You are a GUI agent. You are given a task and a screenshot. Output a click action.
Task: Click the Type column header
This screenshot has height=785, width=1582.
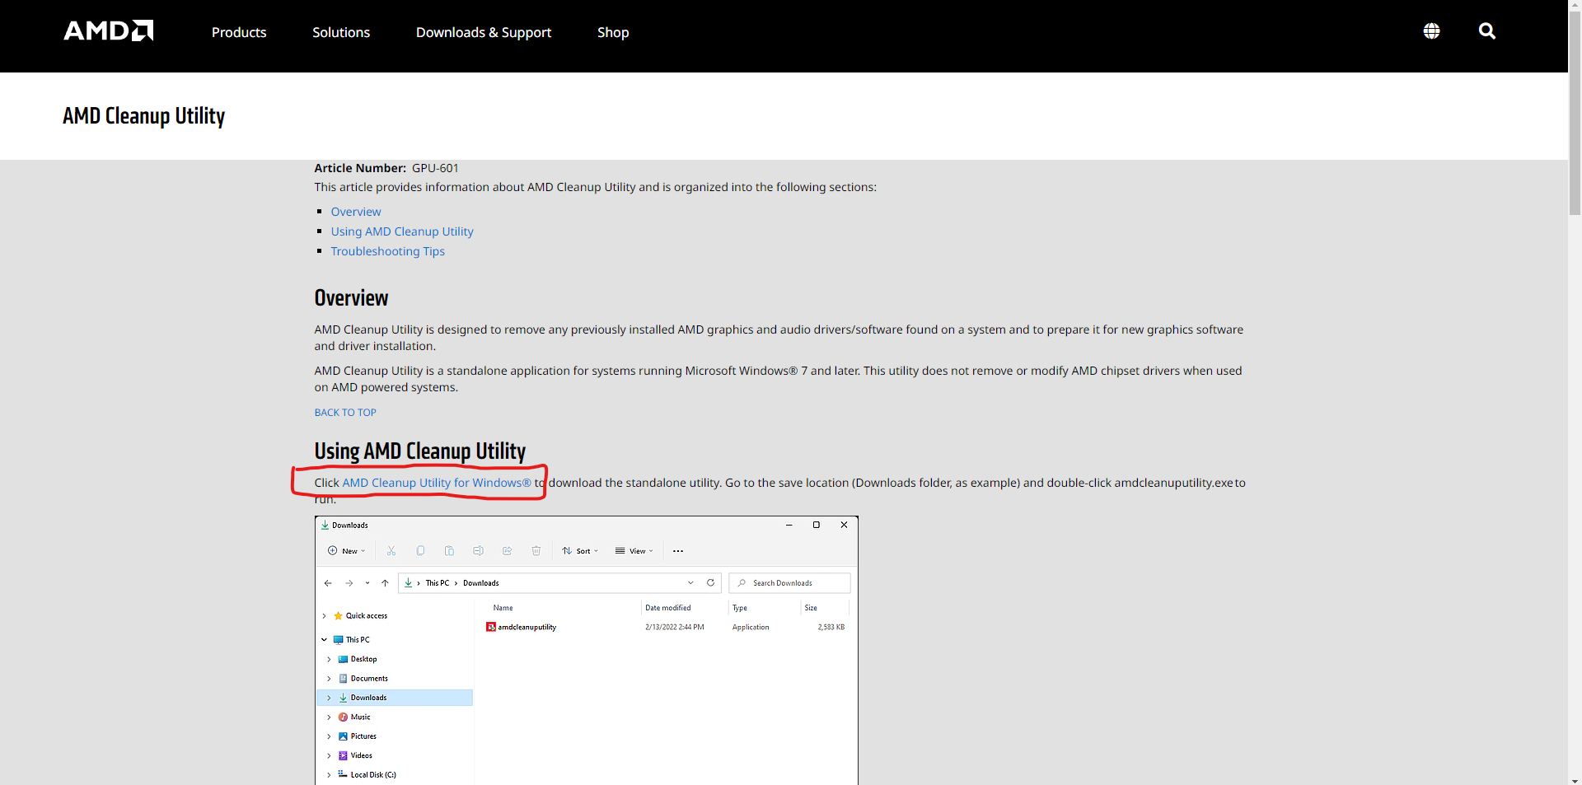740,608
